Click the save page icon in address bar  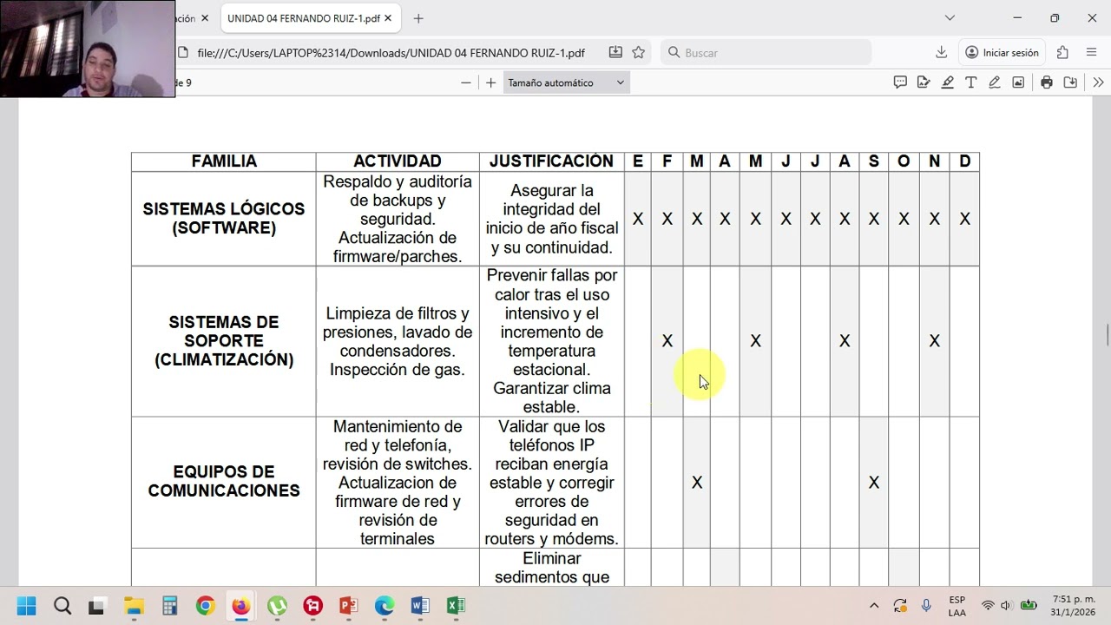point(615,52)
